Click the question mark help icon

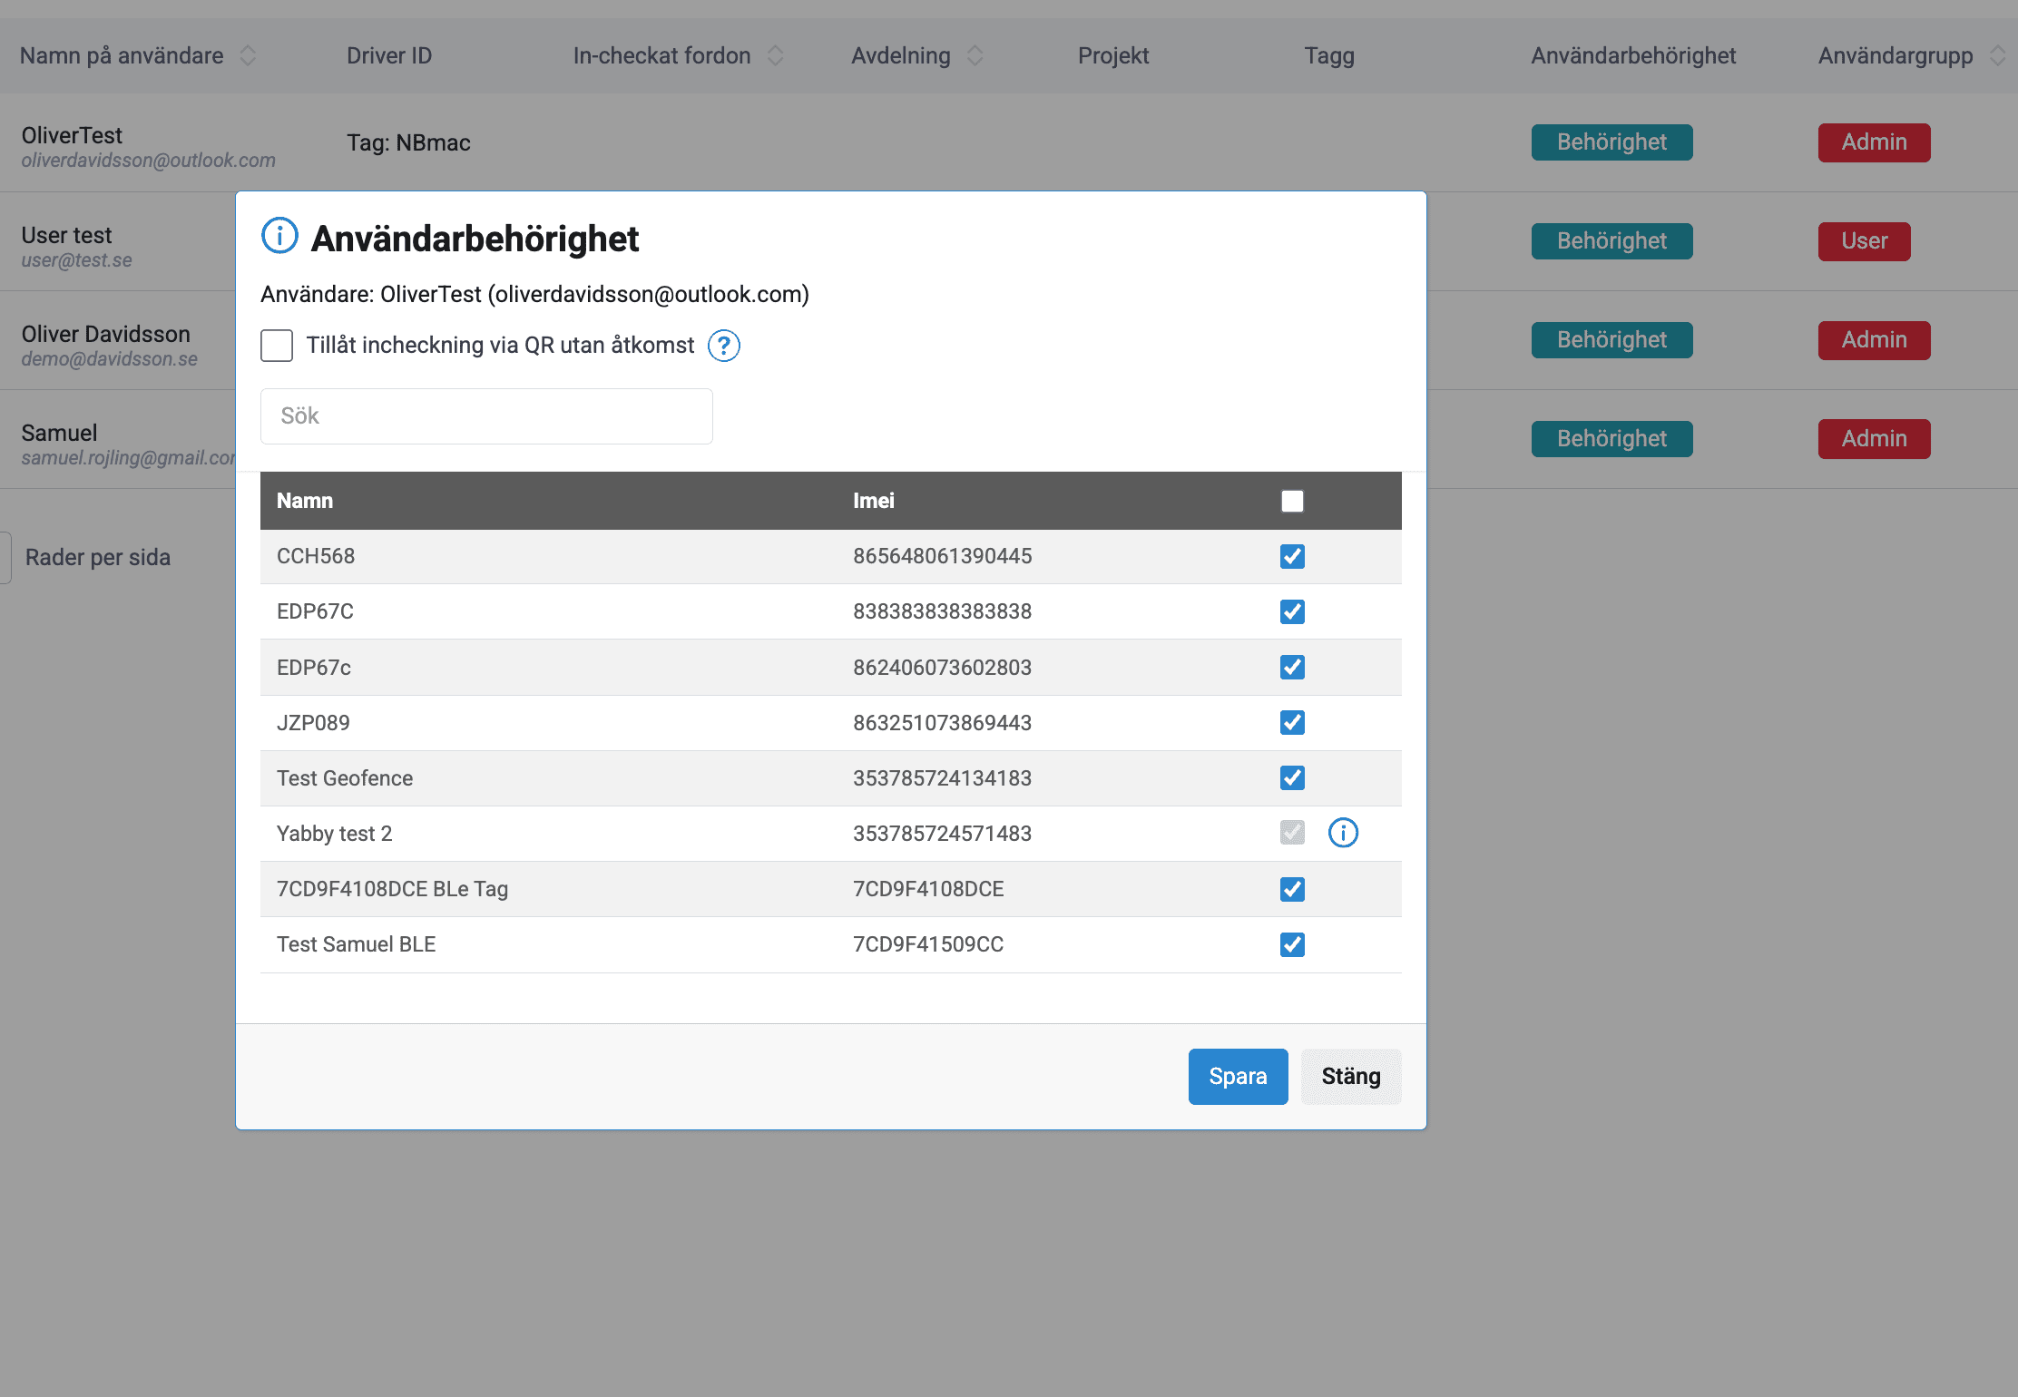[x=723, y=346]
